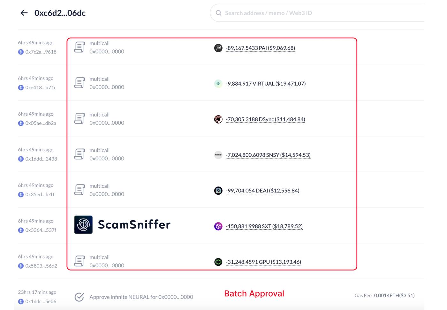Click the magnifier icon in the search bar
Image resolution: width=447 pixels, height=310 pixels.
(x=218, y=13)
